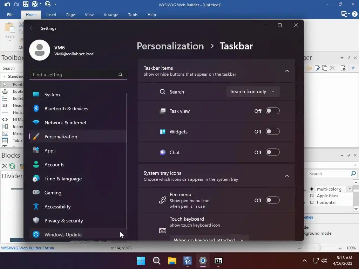359x269 pixels.
Task: Open System settings category
Action: [78, 95]
